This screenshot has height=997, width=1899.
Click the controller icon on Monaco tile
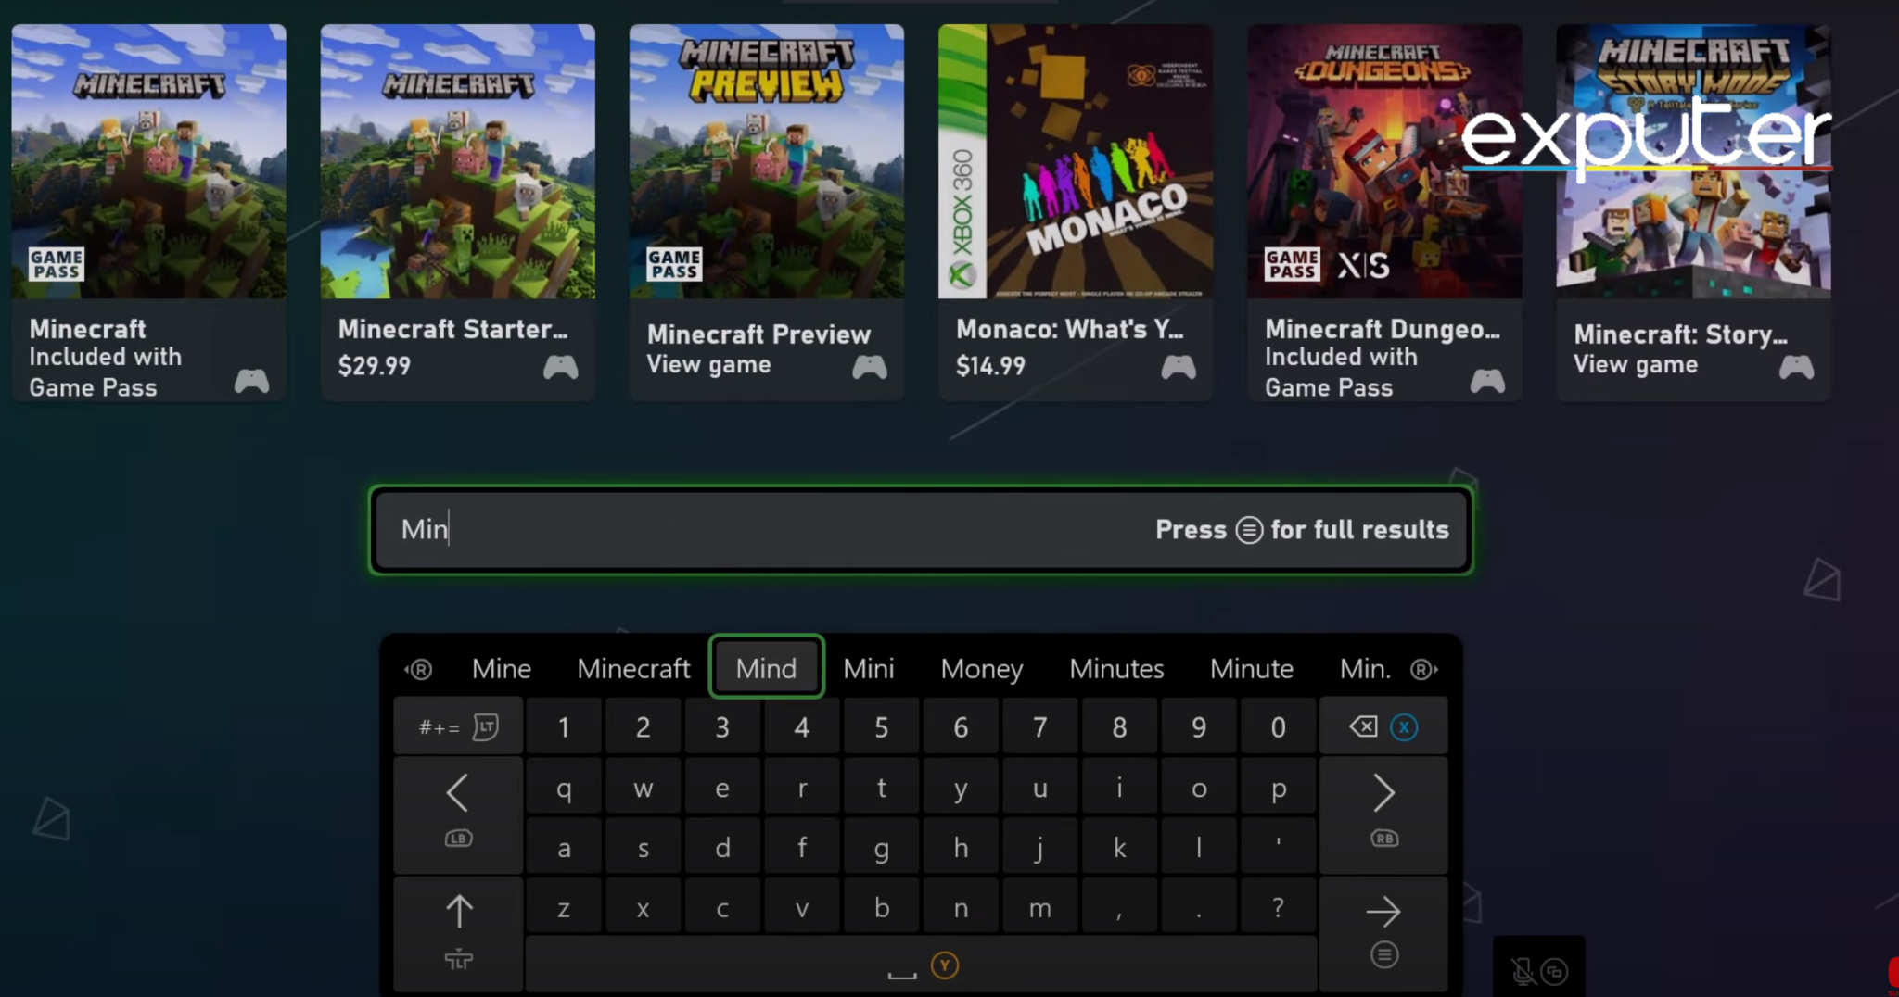1179,368
